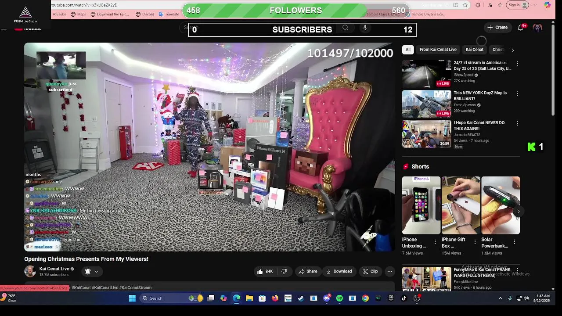Image resolution: width=562 pixels, height=316 pixels.
Task: Open the iPhone Unboxing short thumbnail
Action: [x=421, y=205]
